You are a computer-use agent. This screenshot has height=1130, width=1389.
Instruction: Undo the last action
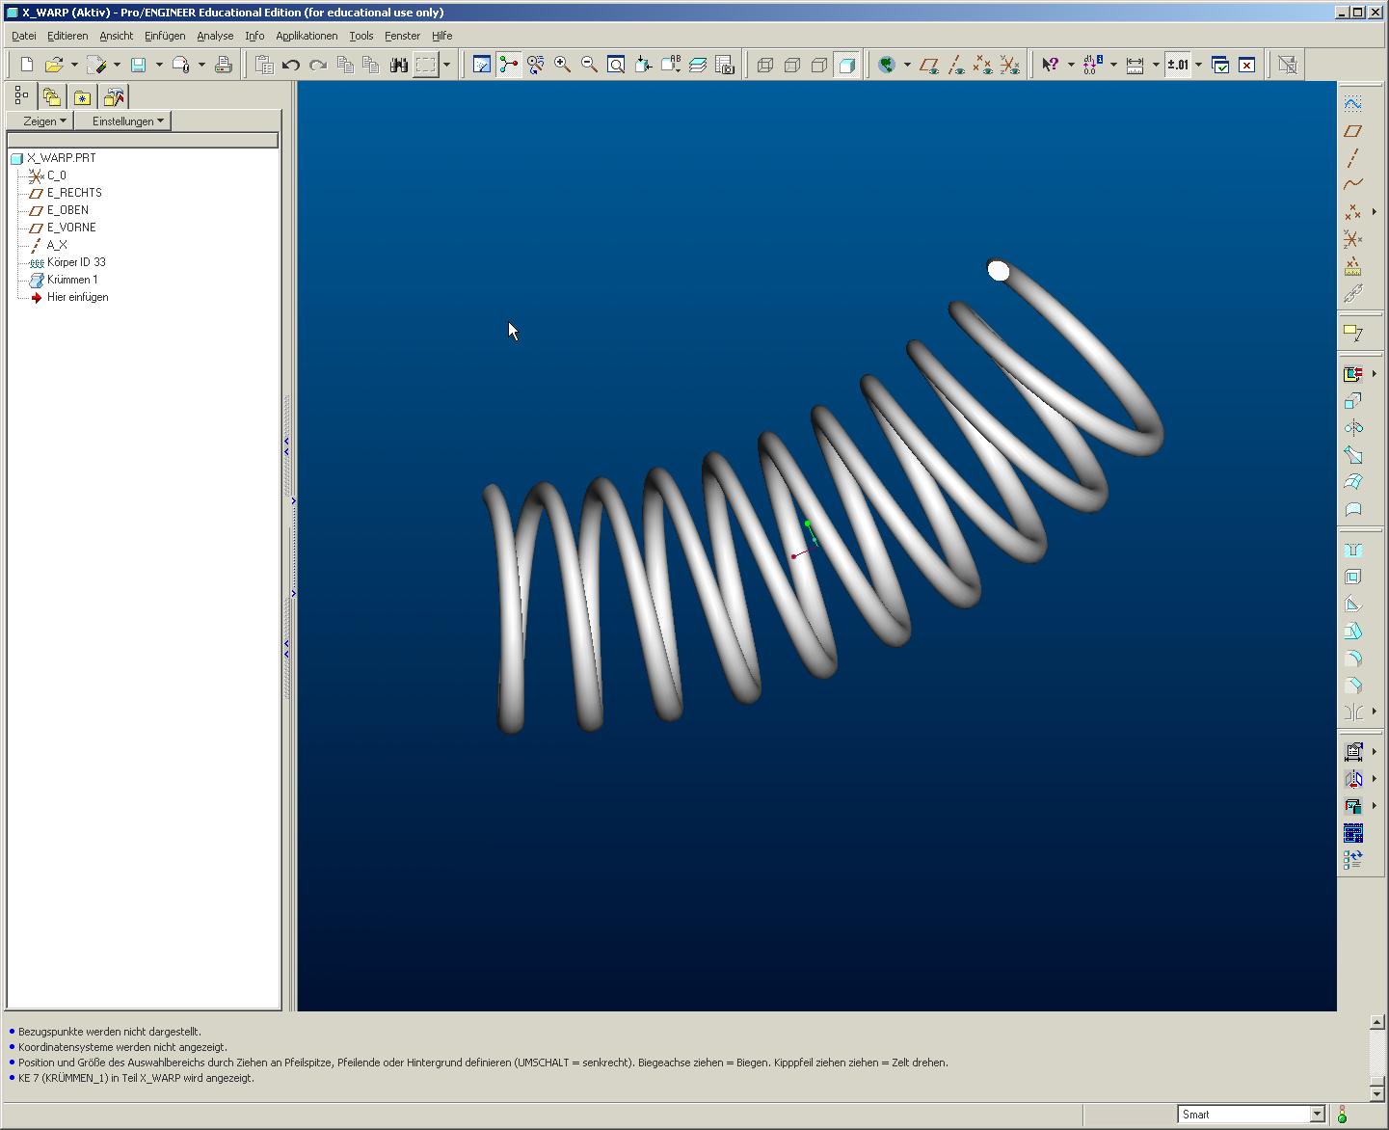(291, 65)
